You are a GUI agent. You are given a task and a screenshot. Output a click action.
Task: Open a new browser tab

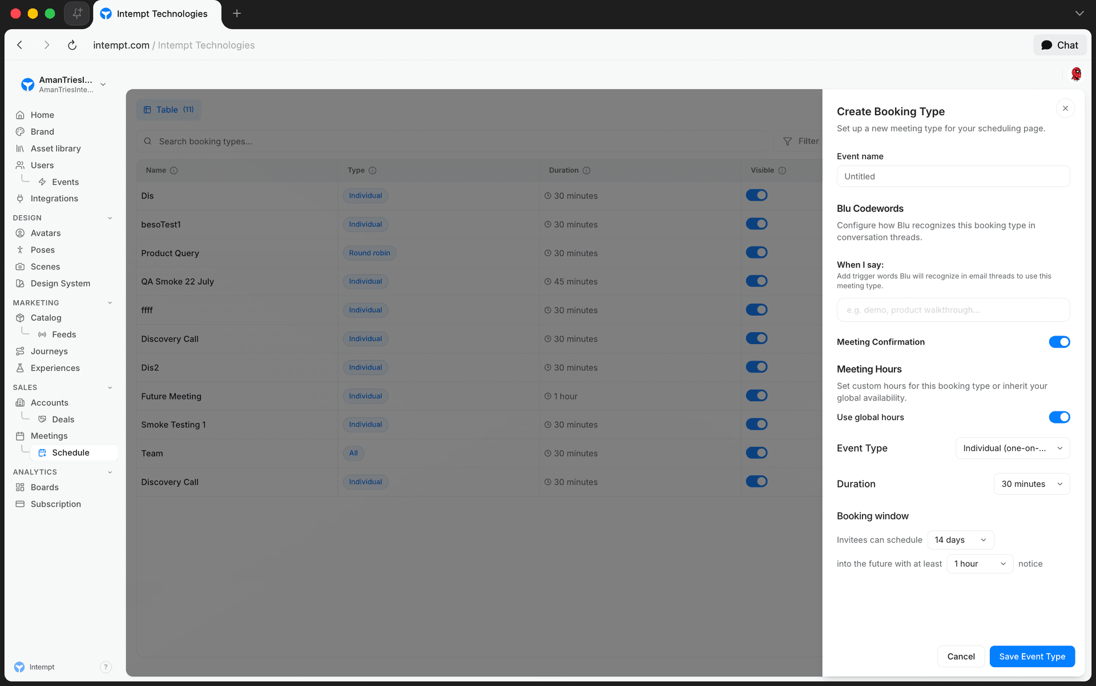pyautogui.click(x=237, y=14)
